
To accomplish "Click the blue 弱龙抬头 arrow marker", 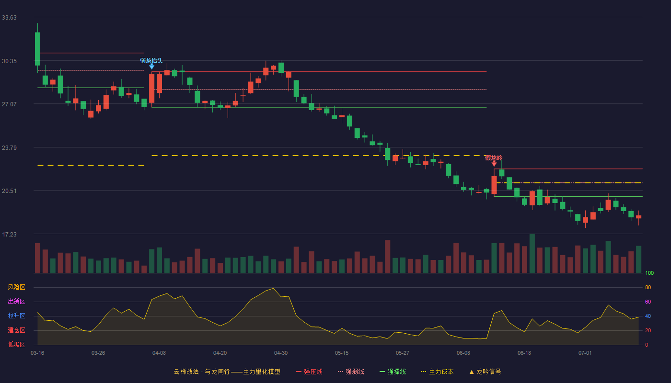I will 151,67.
